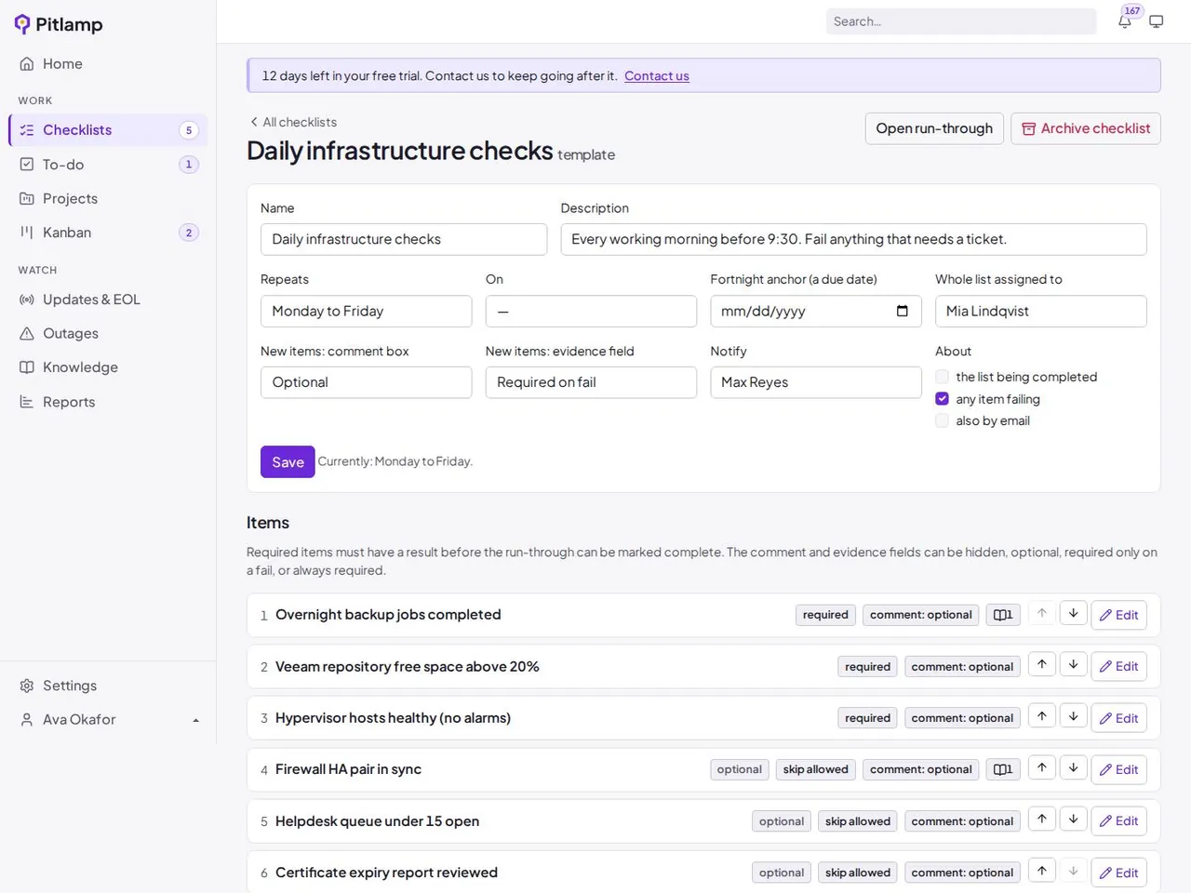The width and height of the screenshot is (1191, 893).
Task: Open the notifications bell
Action: coord(1125,21)
